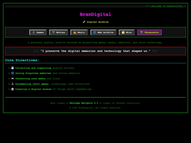Click the 'I preserve the digital memories' quote
The height and width of the screenshot is (143, 191).
point(95,51)
